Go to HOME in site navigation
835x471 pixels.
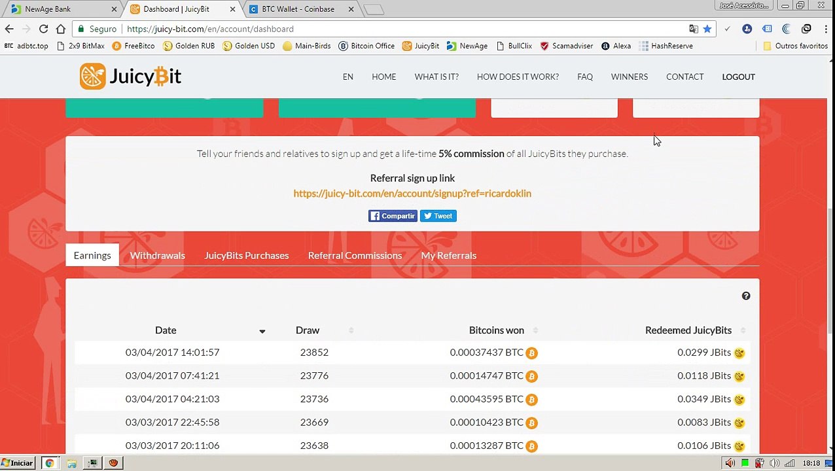tap(384, 77)
